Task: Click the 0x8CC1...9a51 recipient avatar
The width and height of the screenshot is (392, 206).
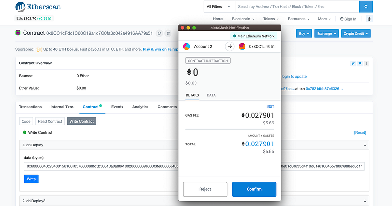Action: [x=242, y=46]
